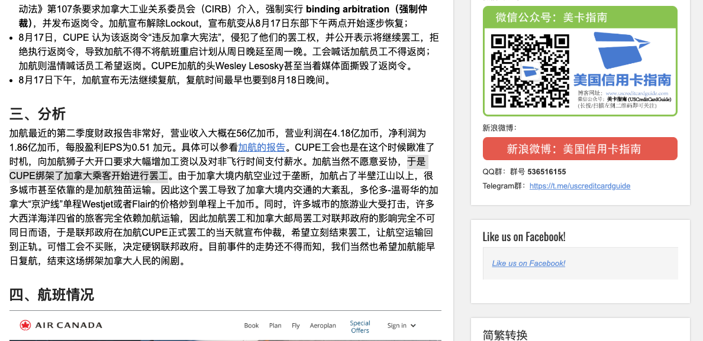
Task: Click the 四、航班情况 section heading
Action: click(51, 294)
